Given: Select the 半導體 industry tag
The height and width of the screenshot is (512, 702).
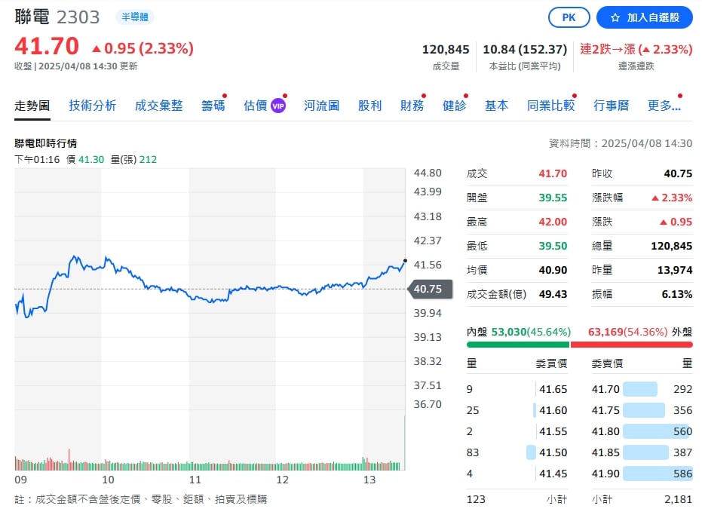Looking at the screenshot, I should 136,17.
